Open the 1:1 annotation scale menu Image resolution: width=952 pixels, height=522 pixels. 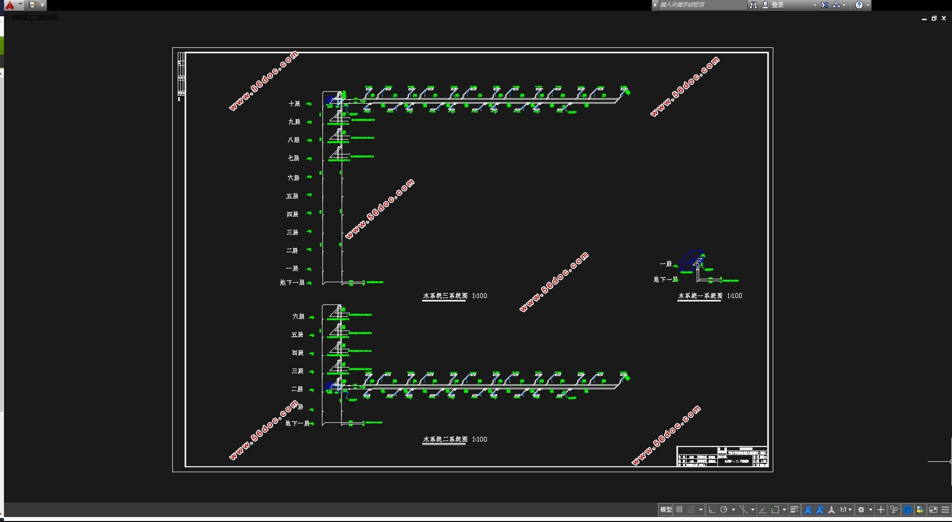click(845, 510)
